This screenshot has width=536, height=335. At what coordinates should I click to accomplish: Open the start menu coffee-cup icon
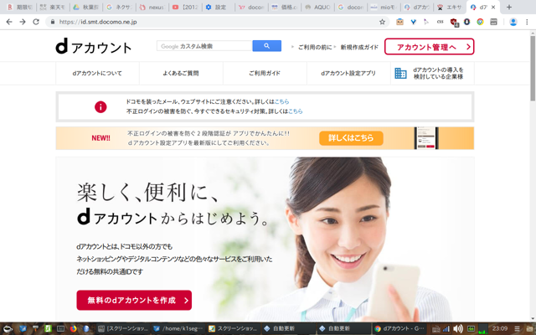pyautogui.click(x=8, y=329)
